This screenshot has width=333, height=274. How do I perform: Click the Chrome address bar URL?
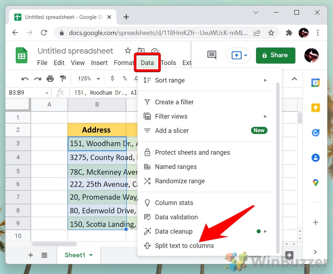coord(158,33)
